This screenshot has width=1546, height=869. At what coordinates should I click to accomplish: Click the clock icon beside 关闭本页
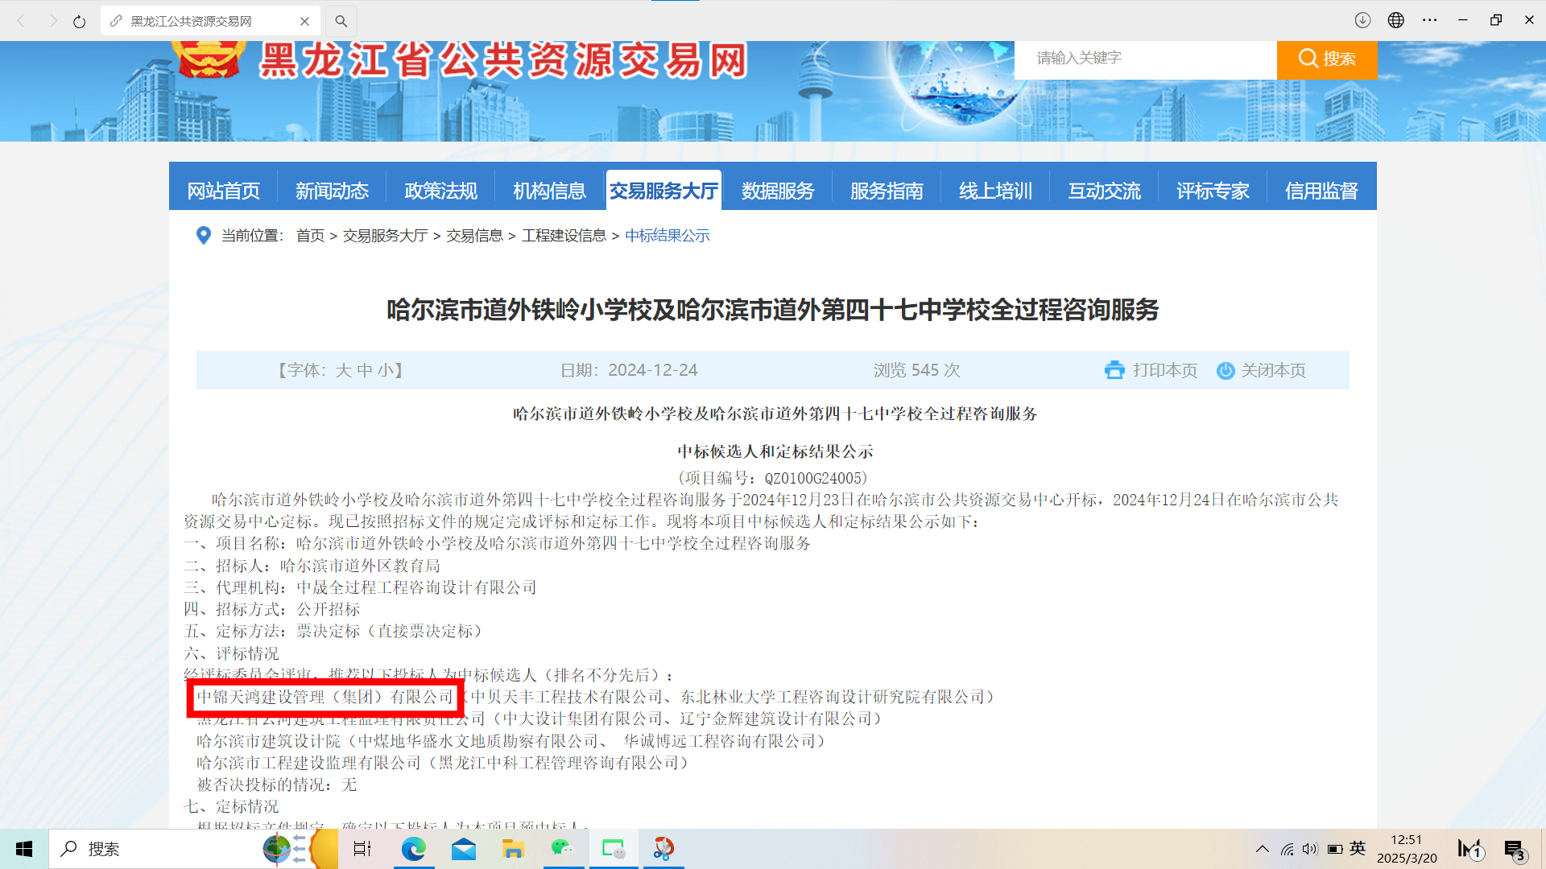pyautogui.click(x=1226, y=371)
